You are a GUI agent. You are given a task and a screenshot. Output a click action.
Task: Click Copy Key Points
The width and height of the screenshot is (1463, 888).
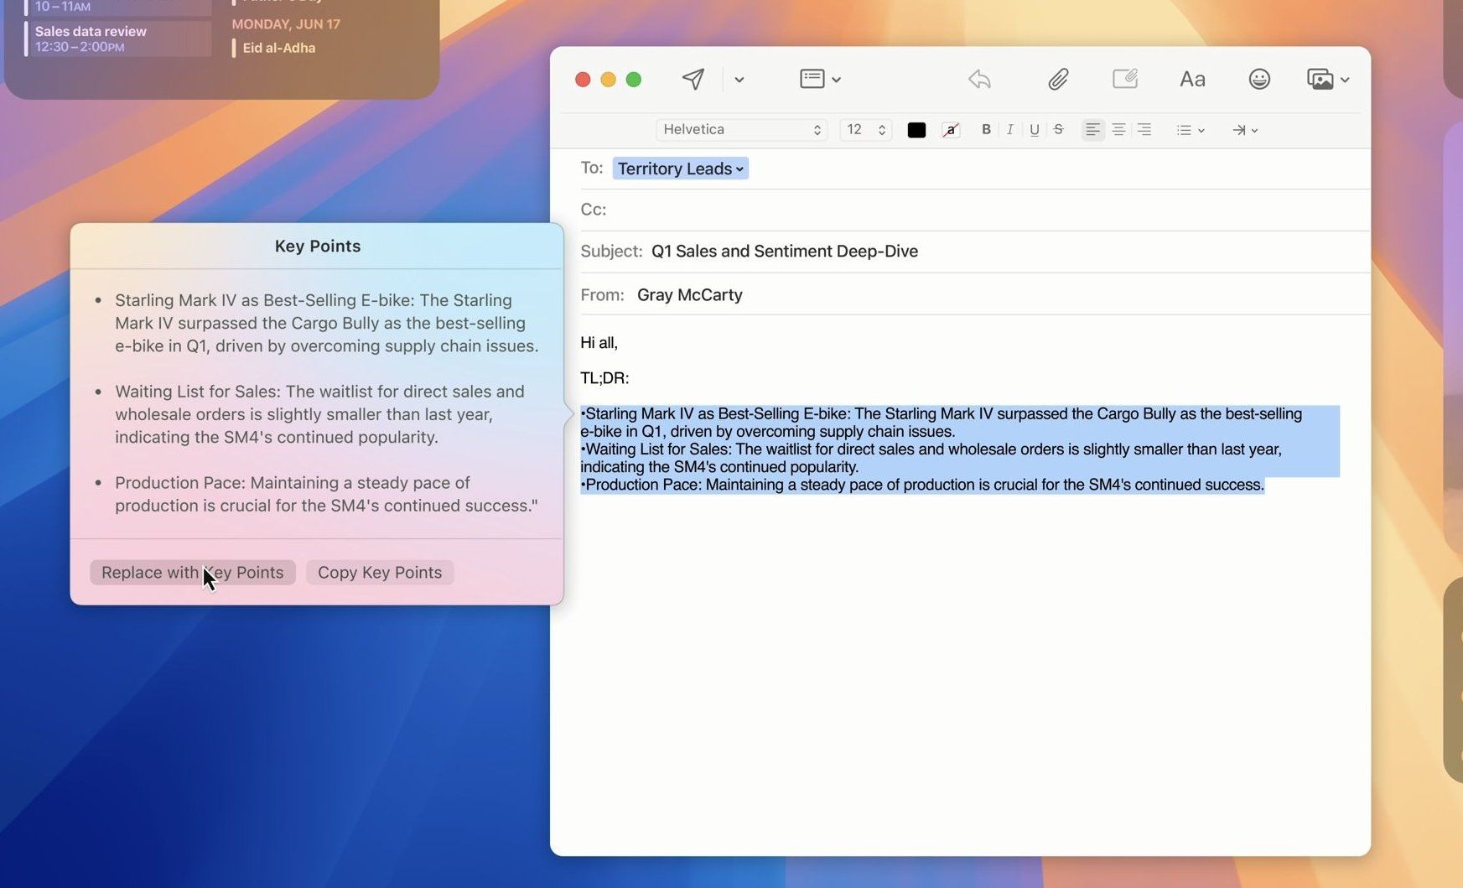[x=379, y=572]
